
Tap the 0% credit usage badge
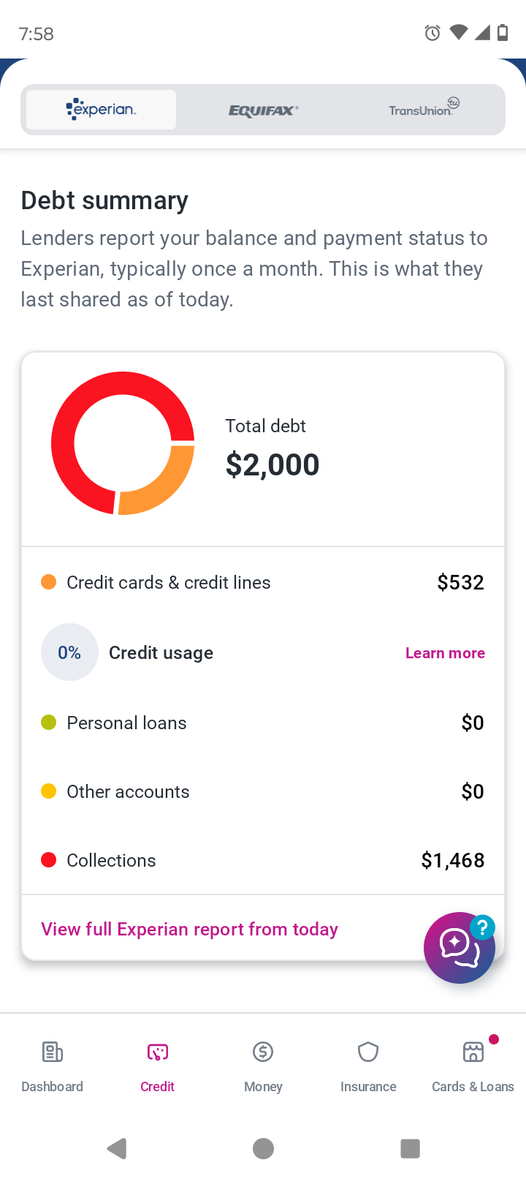[x=69, y=652]
